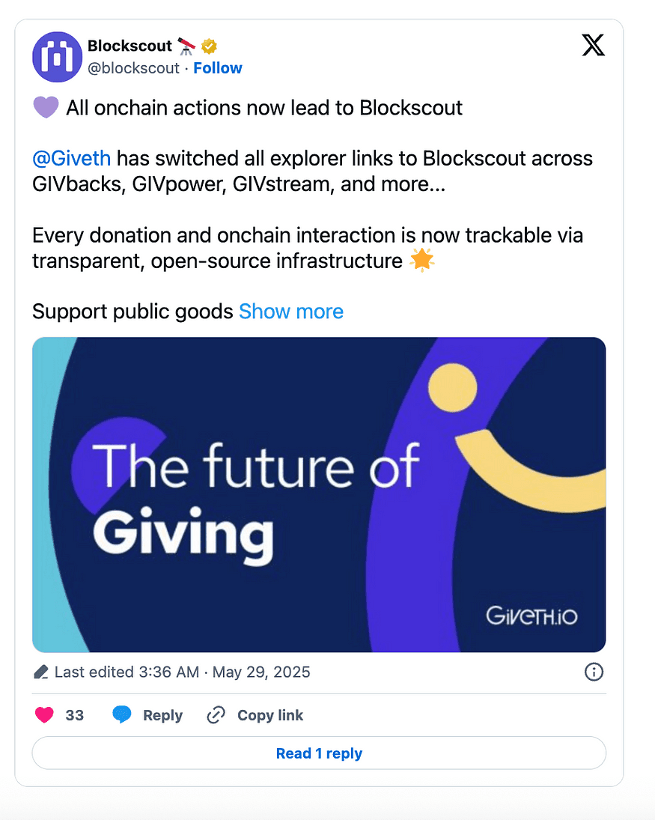Open the Blockscout display name
This screenshot has height=820, width=655.
point(130,46)
